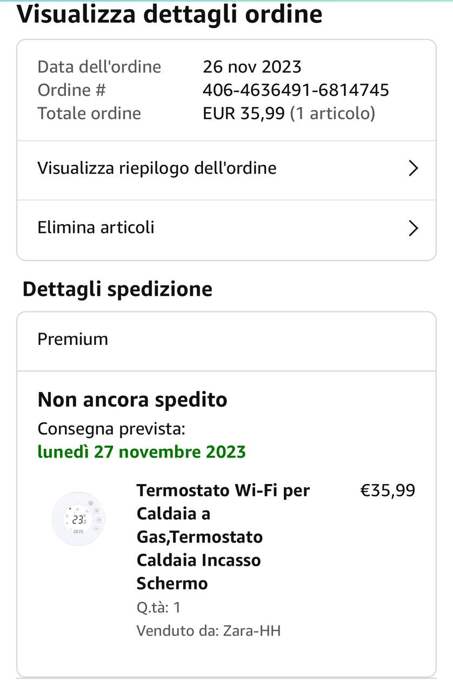The image size is (453, 693).
Task: Tap the Premium shipping label
Action: pyautogui.click(x=72, y=339)
